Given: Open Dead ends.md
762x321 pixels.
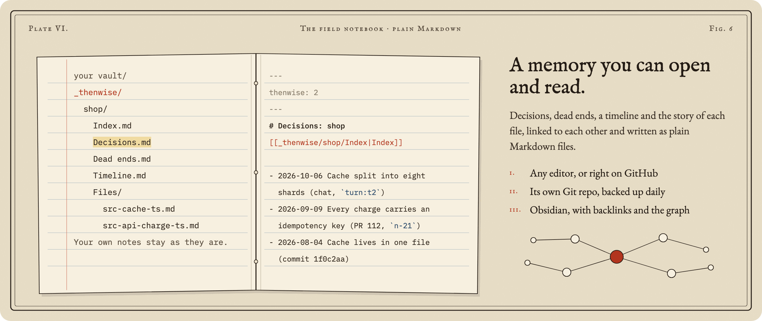Looking at the screenshot, I should pos(122,159).
